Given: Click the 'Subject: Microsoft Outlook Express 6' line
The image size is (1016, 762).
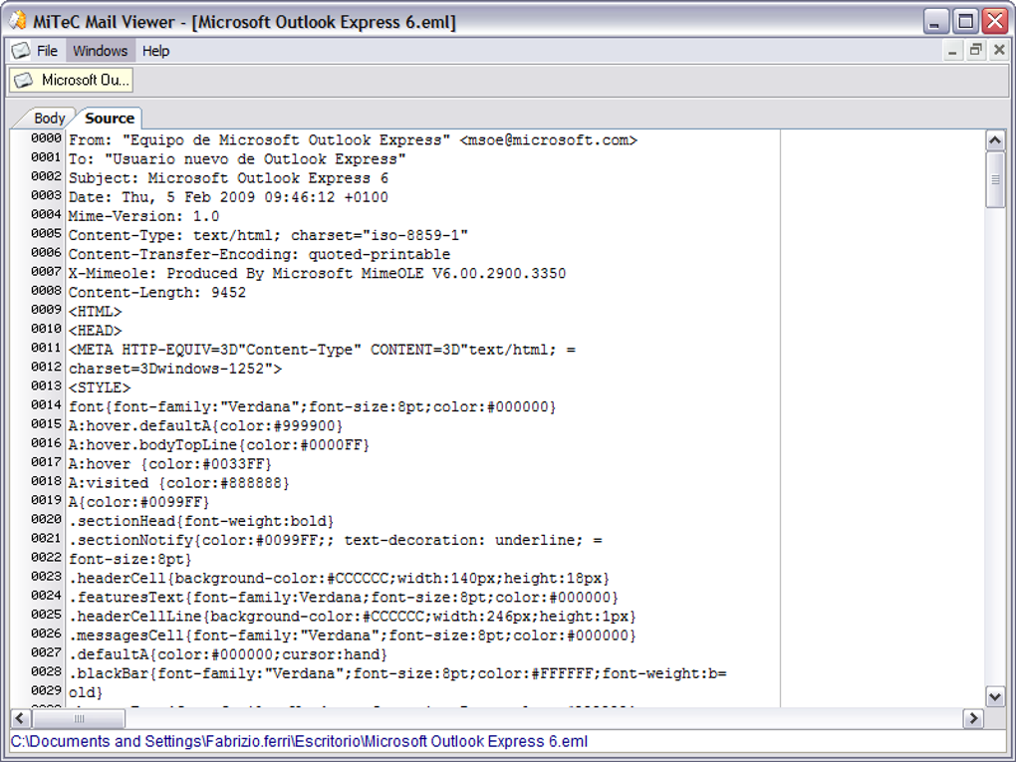Looking at the screenshot, I should pyautogui.click(x=229, y=178).
